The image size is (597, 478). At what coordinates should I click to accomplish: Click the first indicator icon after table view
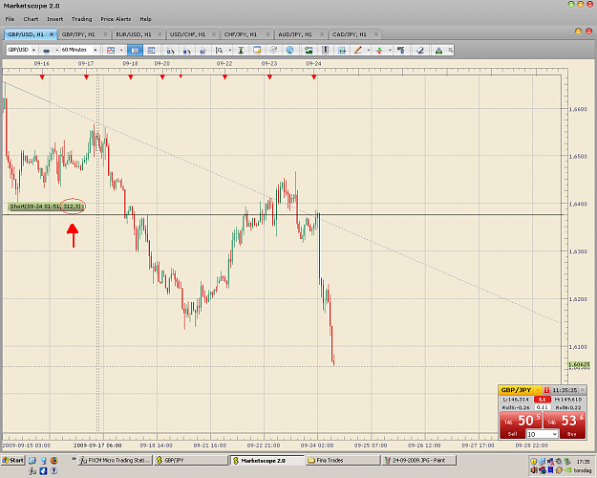click(x=170, y=50)
